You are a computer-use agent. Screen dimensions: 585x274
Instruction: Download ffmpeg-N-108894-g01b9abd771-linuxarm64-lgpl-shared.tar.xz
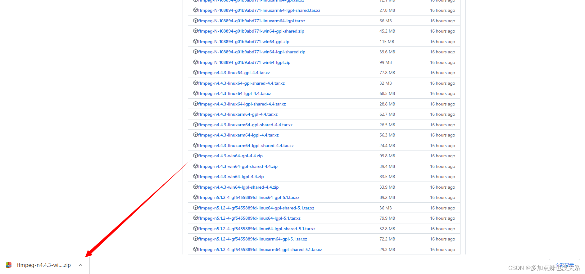click(x=259, y=10)
